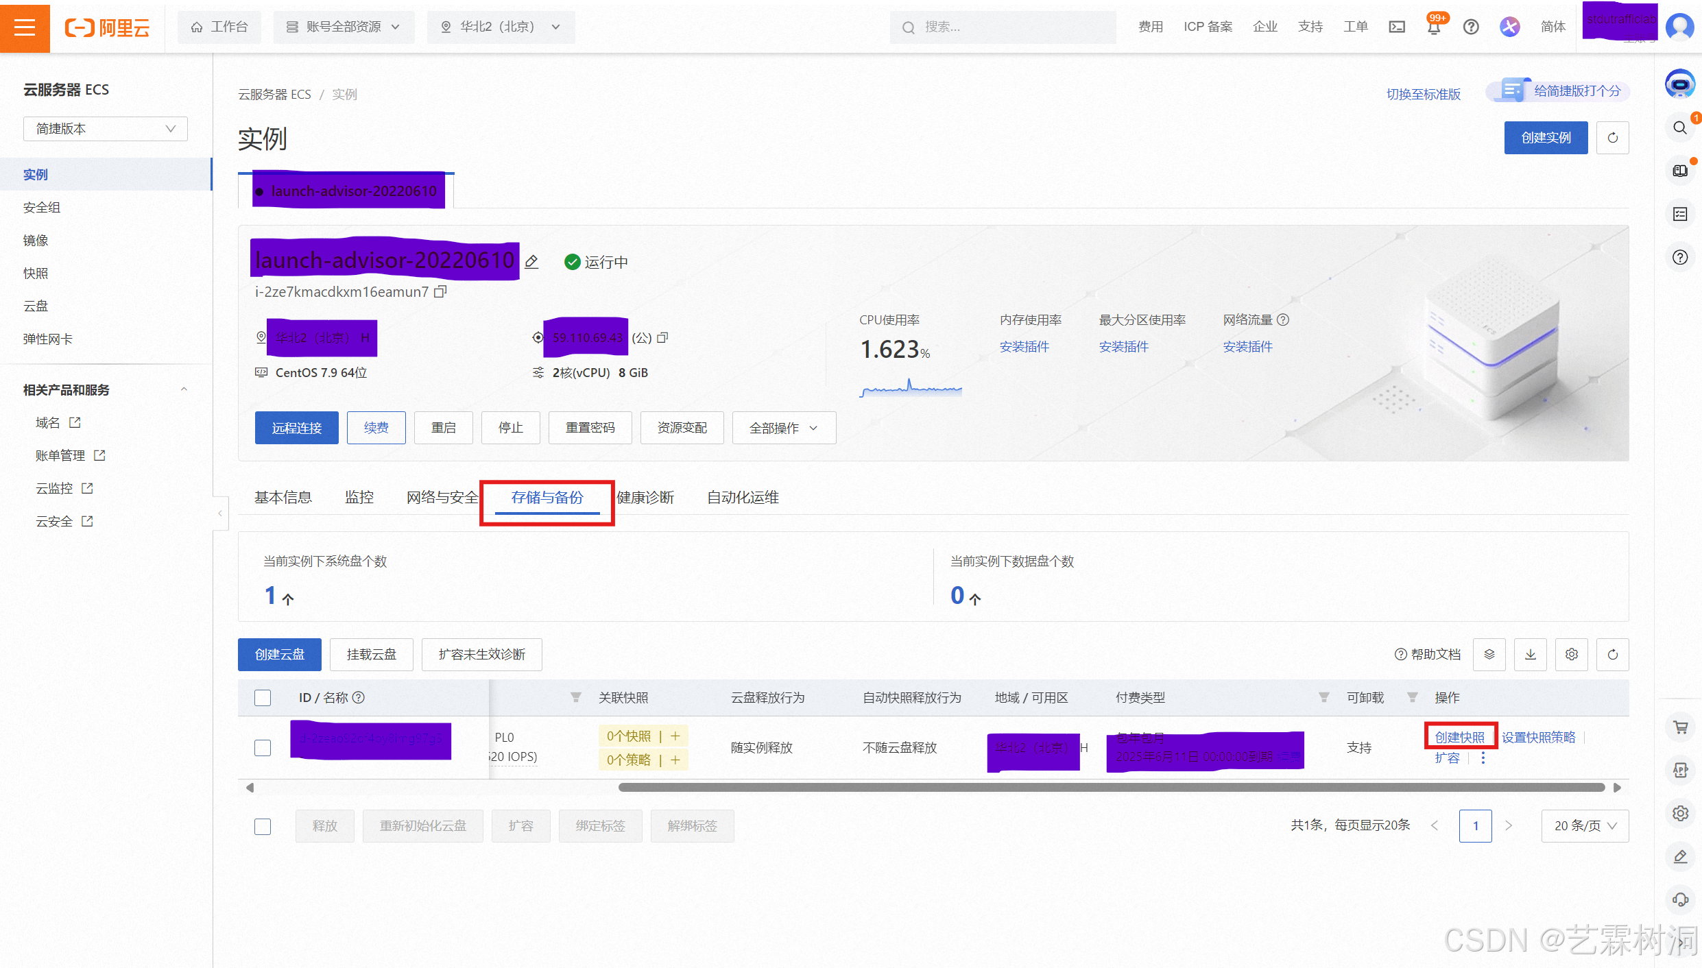This screenshot has height=968, width=1702.
Task: Copy the public IP address
Action: pyautogui.click(x=662, y=338)
